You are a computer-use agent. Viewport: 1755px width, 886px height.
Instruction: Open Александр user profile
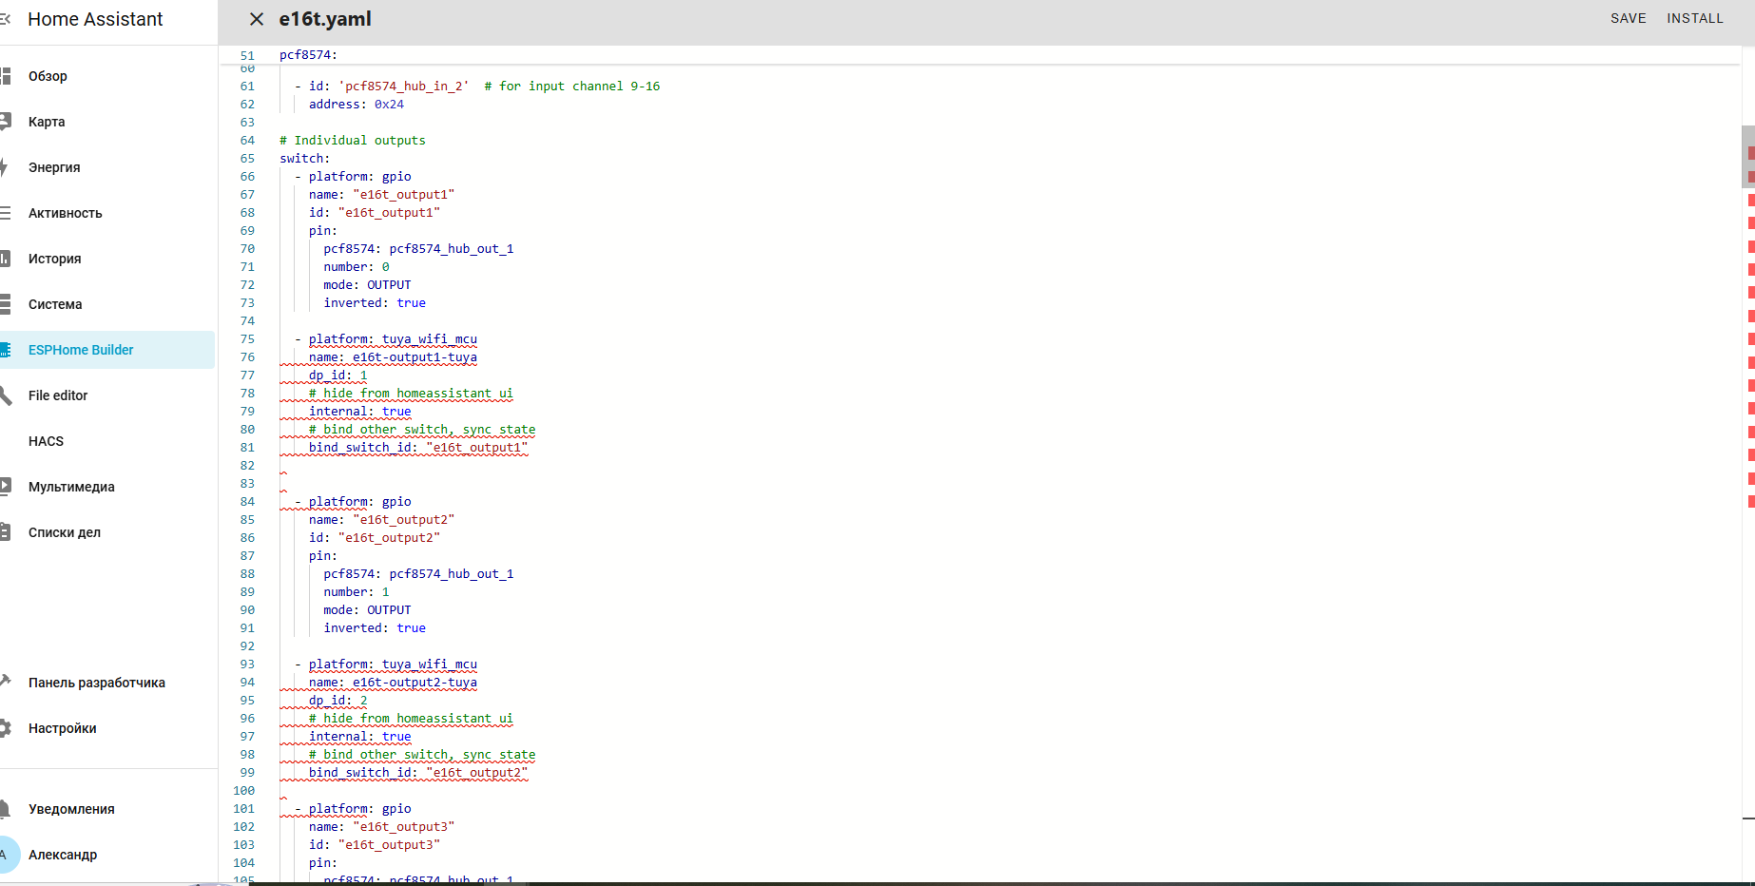click(63, 855)
